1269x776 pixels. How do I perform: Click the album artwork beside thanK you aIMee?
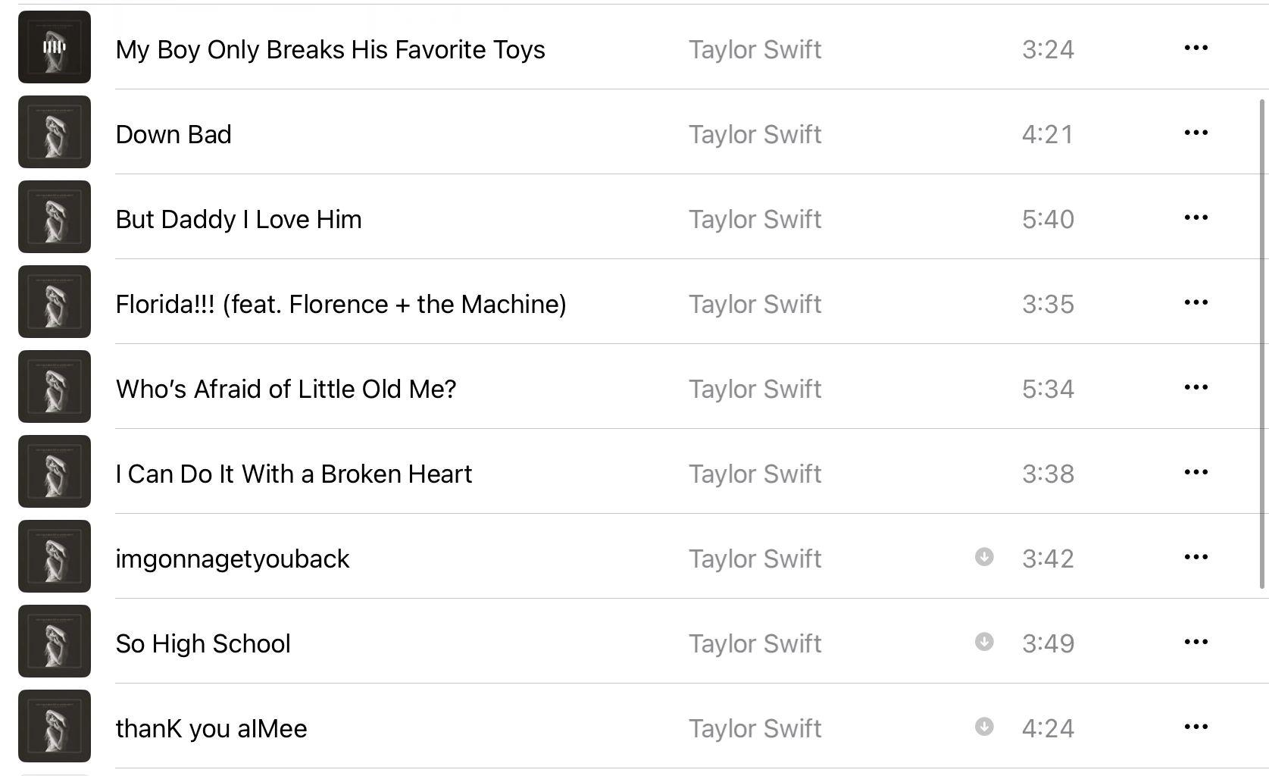tap(54, 726)
